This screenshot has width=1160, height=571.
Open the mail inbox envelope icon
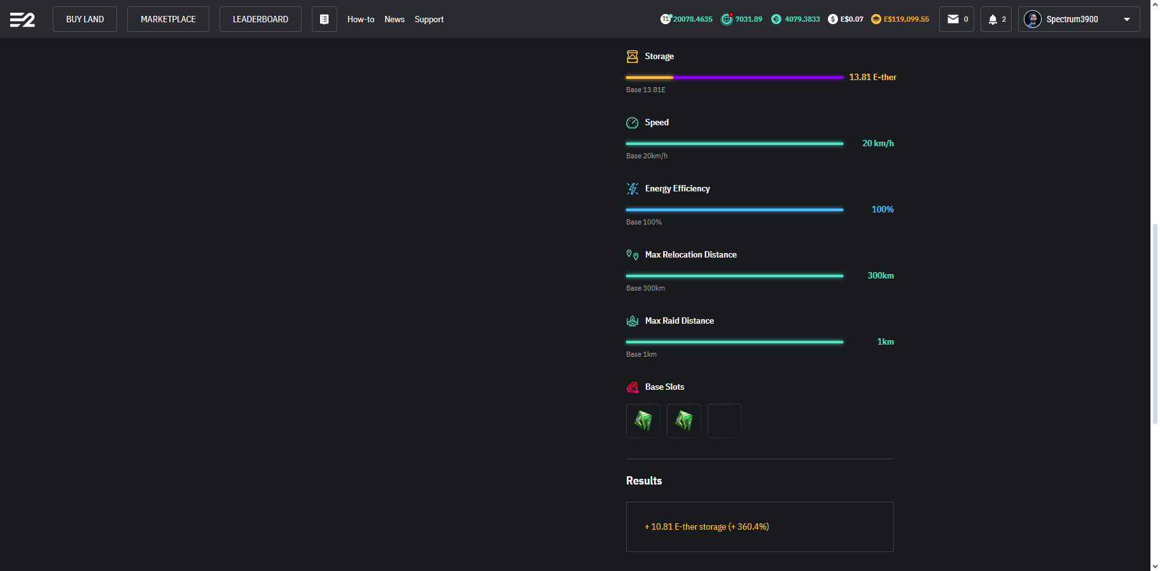pyautogui.click(x=953, y=19)
